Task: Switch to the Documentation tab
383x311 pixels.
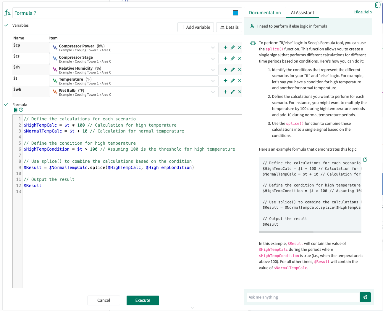Action: (x=265, y=13)
